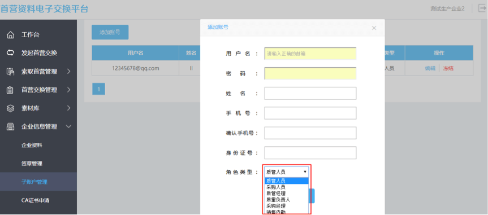Click the 手机号 input field

pos(310,113)
